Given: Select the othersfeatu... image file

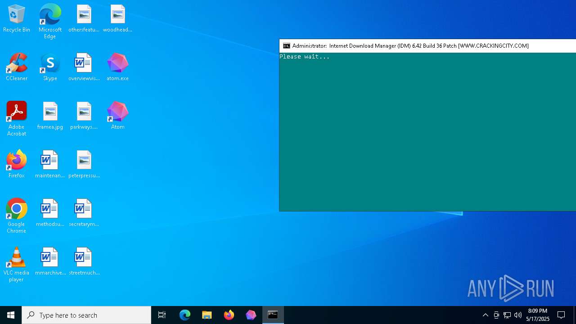Looking at the screenshot, I should tap(84, 19).
